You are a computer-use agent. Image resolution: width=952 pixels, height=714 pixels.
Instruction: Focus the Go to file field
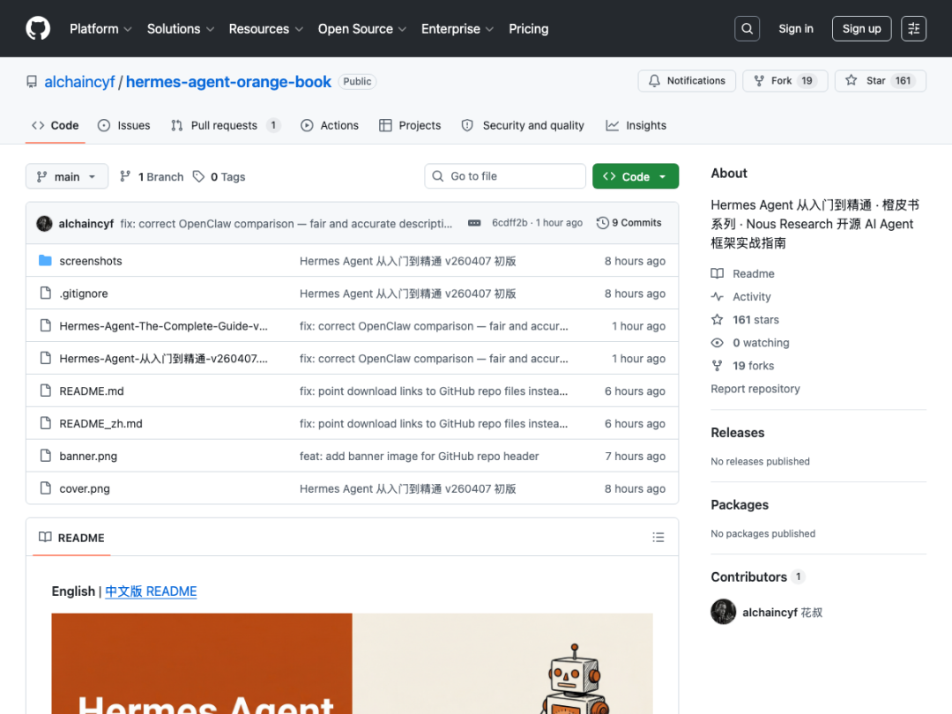coord(505,176)
